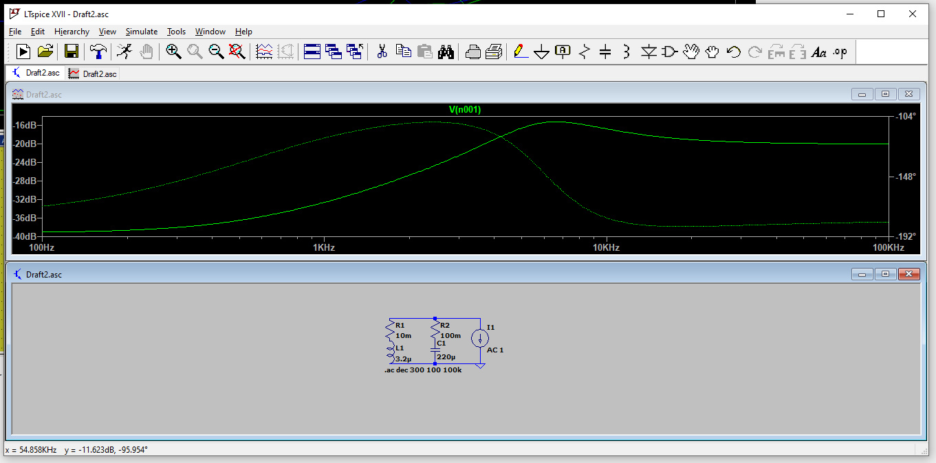
Task: Click the 10KHz frequency axis label
Action: [x=606, y=247]
